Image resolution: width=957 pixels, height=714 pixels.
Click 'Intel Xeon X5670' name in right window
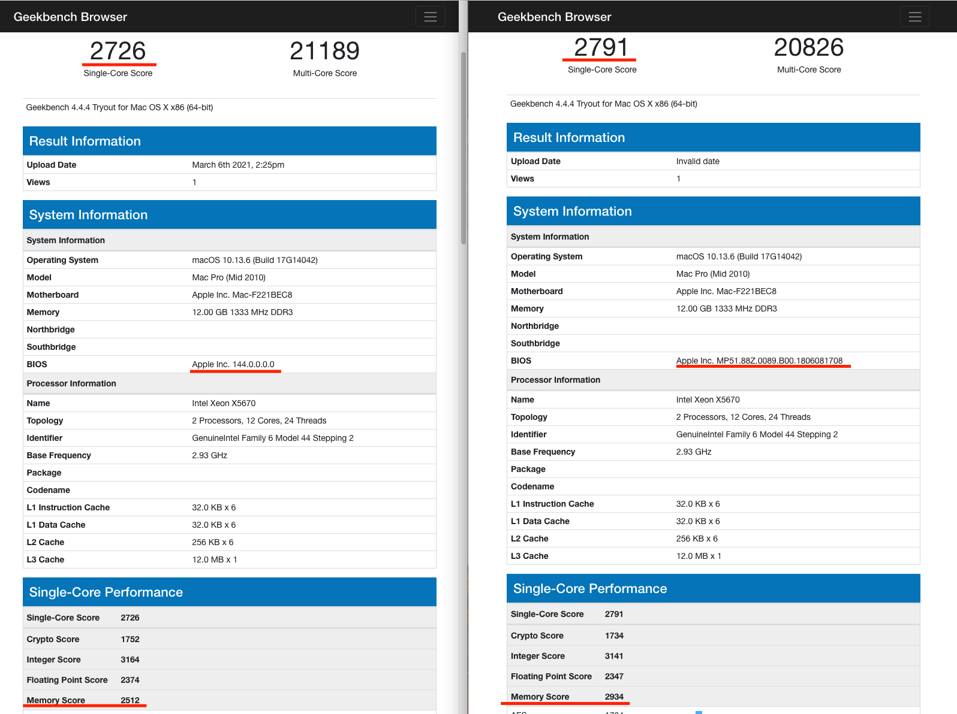click(x=708, y=400)
